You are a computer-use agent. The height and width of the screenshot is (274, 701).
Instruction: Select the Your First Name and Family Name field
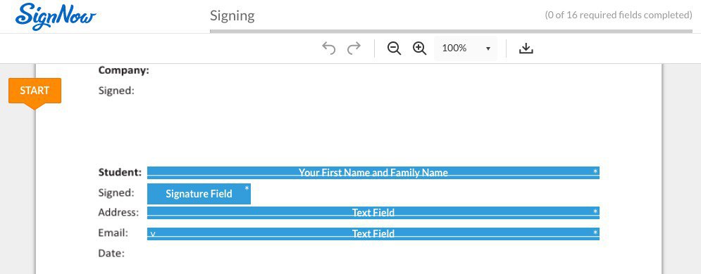[373, 172]
